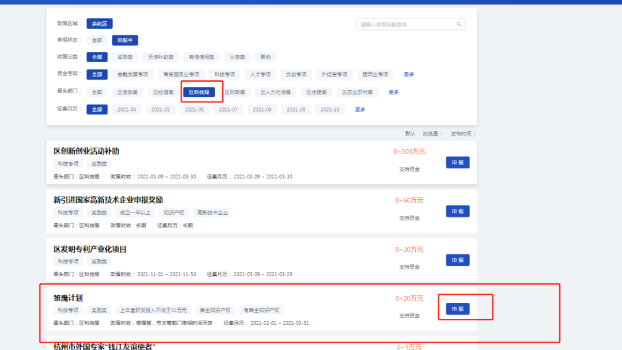Filter funds by 人才专项

coord(260,74)
